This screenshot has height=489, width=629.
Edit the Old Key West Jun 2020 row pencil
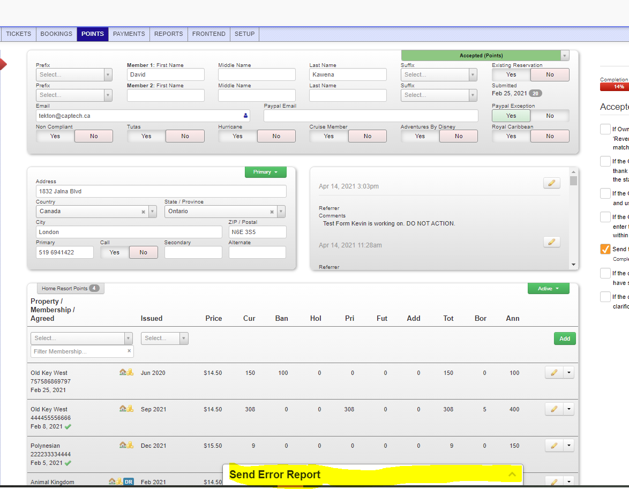[554, 373]
